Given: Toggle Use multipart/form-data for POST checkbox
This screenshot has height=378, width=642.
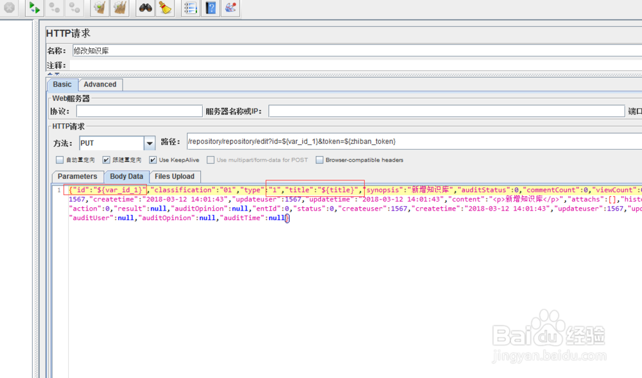Looking at the screenshot, I should pyautogui.click(x=211, y=160).
